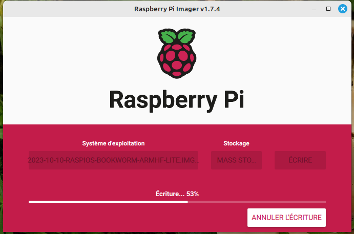Click the disabled Écrire button
The image size is (354, 234).
click(300, 160)
